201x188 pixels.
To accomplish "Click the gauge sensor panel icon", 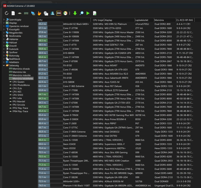I will click(x=65, y=13).
